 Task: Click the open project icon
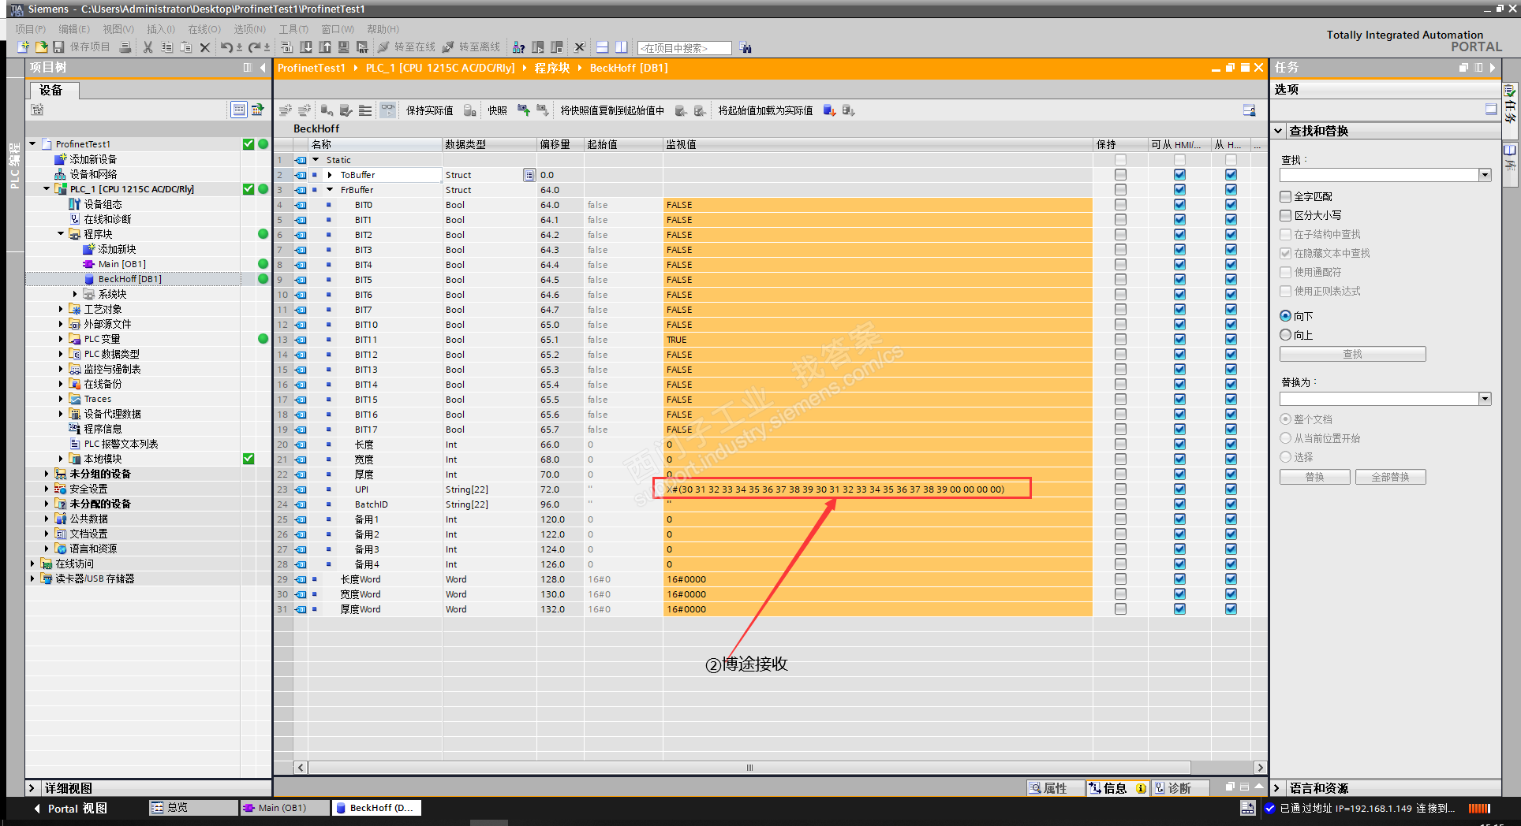coord(41,47)
